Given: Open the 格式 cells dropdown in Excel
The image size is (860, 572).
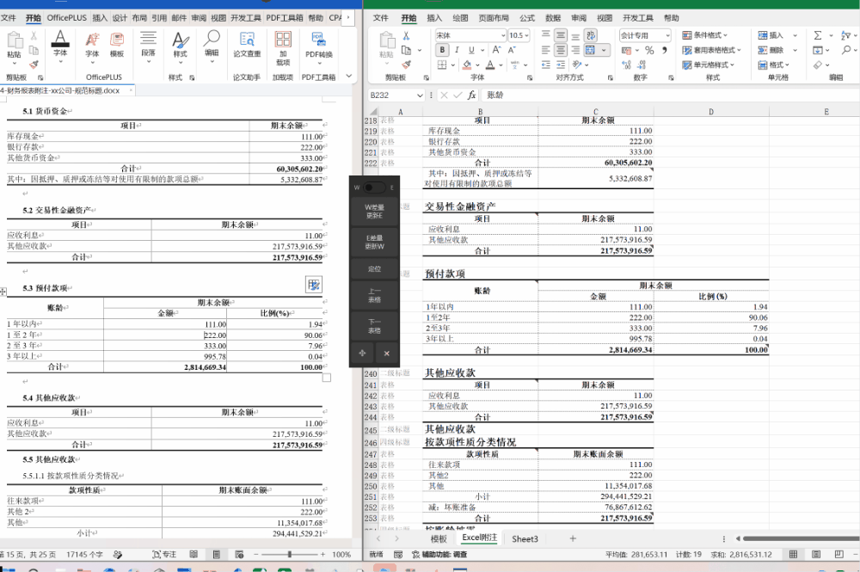Looking at the screenshot, I should coord(774,65).
